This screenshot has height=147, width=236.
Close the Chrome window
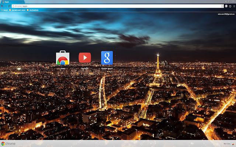pos(233,1)
